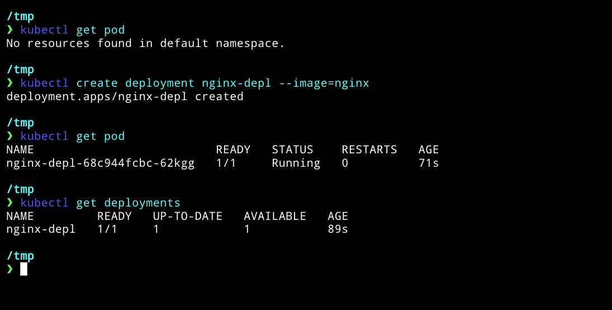
Task: Click the 'Running' status value
Action: pyautogui.click(x=296, y=163)
